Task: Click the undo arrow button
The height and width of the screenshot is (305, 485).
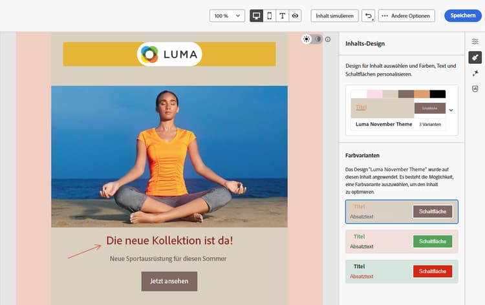Action: [x=368, y=16]
